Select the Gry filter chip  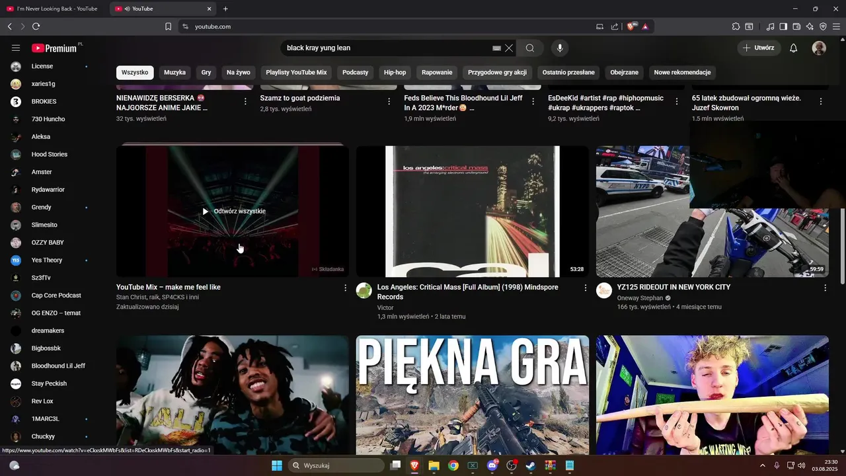click(206, 73)
